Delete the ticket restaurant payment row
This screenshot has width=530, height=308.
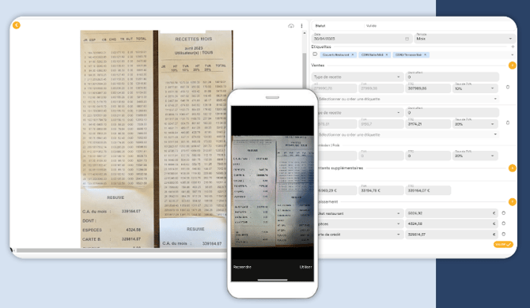click(x=503, y=213)
